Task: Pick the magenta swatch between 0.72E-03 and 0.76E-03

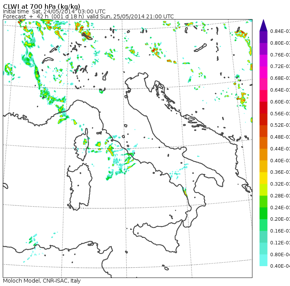Action: [263, 61]
